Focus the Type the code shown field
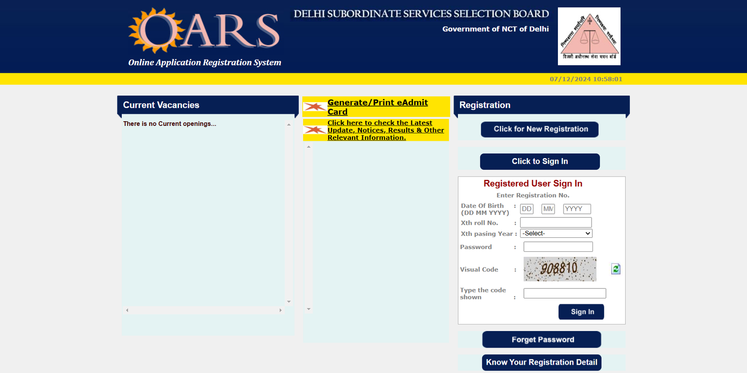This screenshot has height=373, width=747. (565, 293)
